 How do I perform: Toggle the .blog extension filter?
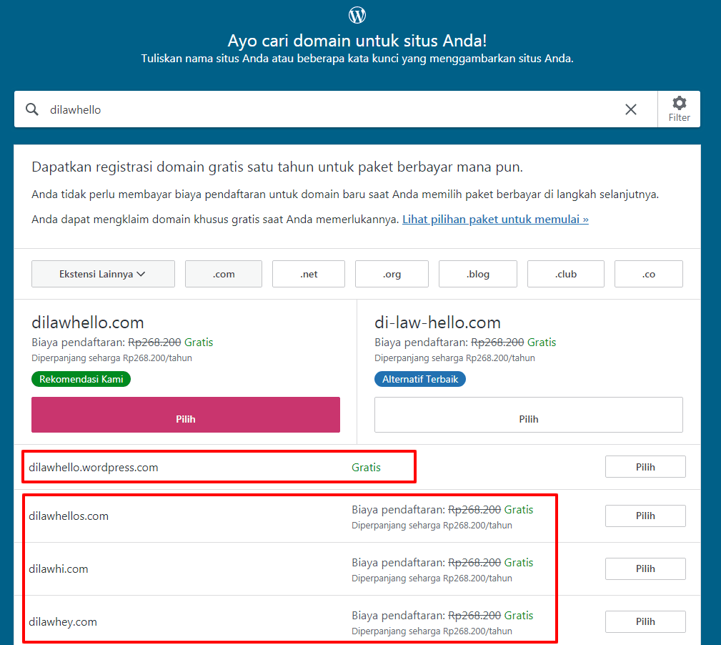[x=478, y=274]
